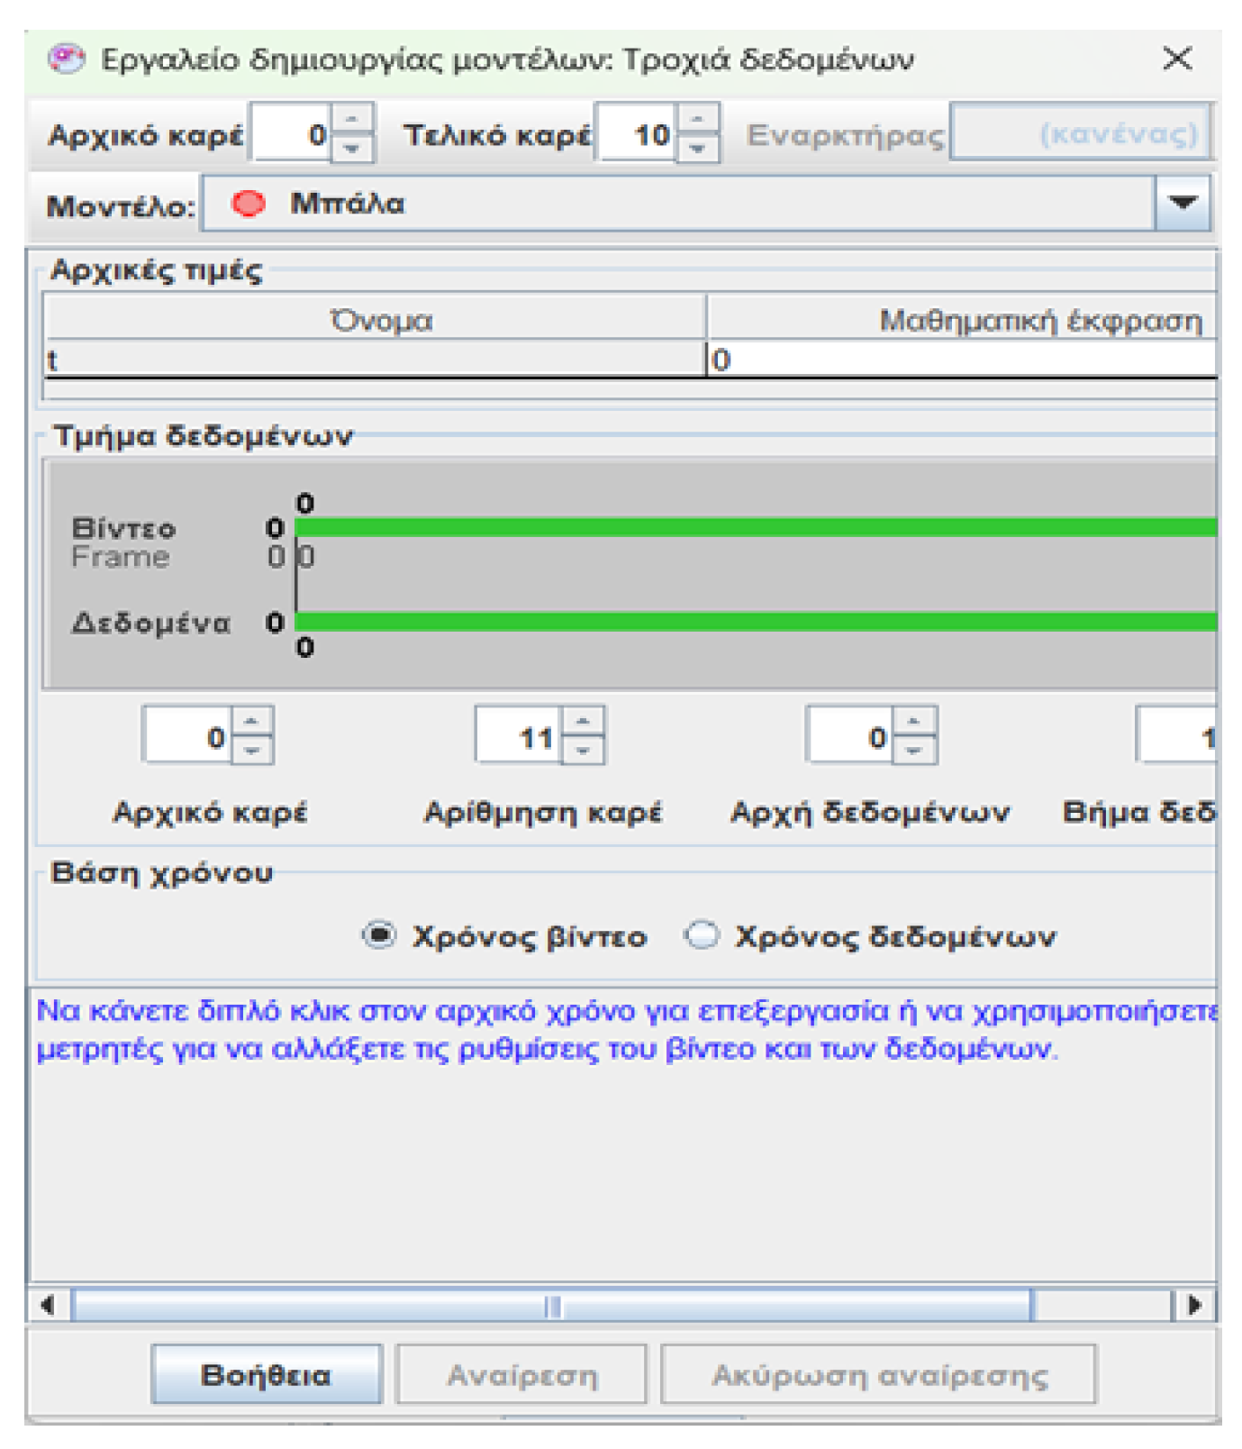Screen dimensions: 1242x1449
Task: Decrease Αρίθμηση καρέ spinner
Action: 583,750
